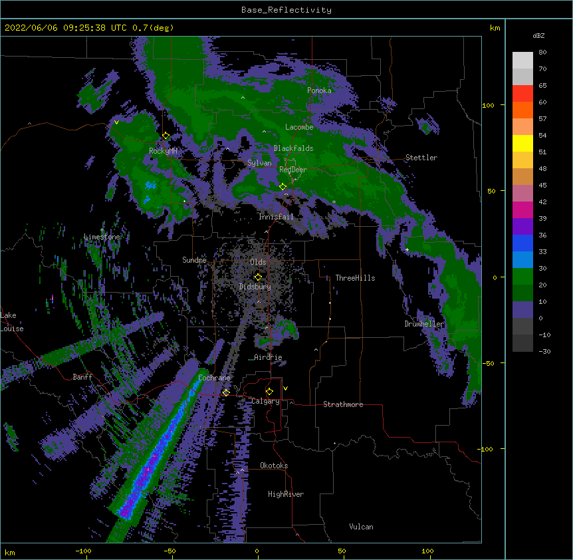Click the Limestone label
The image size is (573, 560).
tap(102, 237)
